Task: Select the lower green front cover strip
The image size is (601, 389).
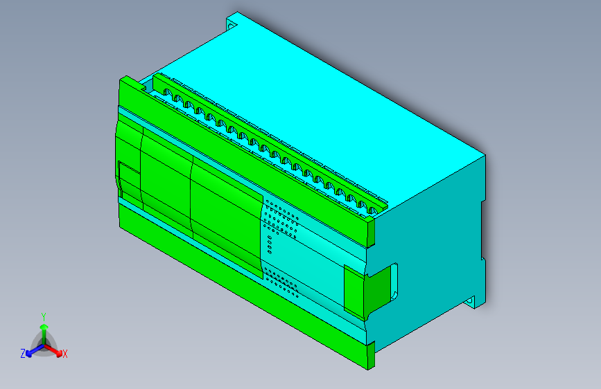Action: tap(245, 285)
